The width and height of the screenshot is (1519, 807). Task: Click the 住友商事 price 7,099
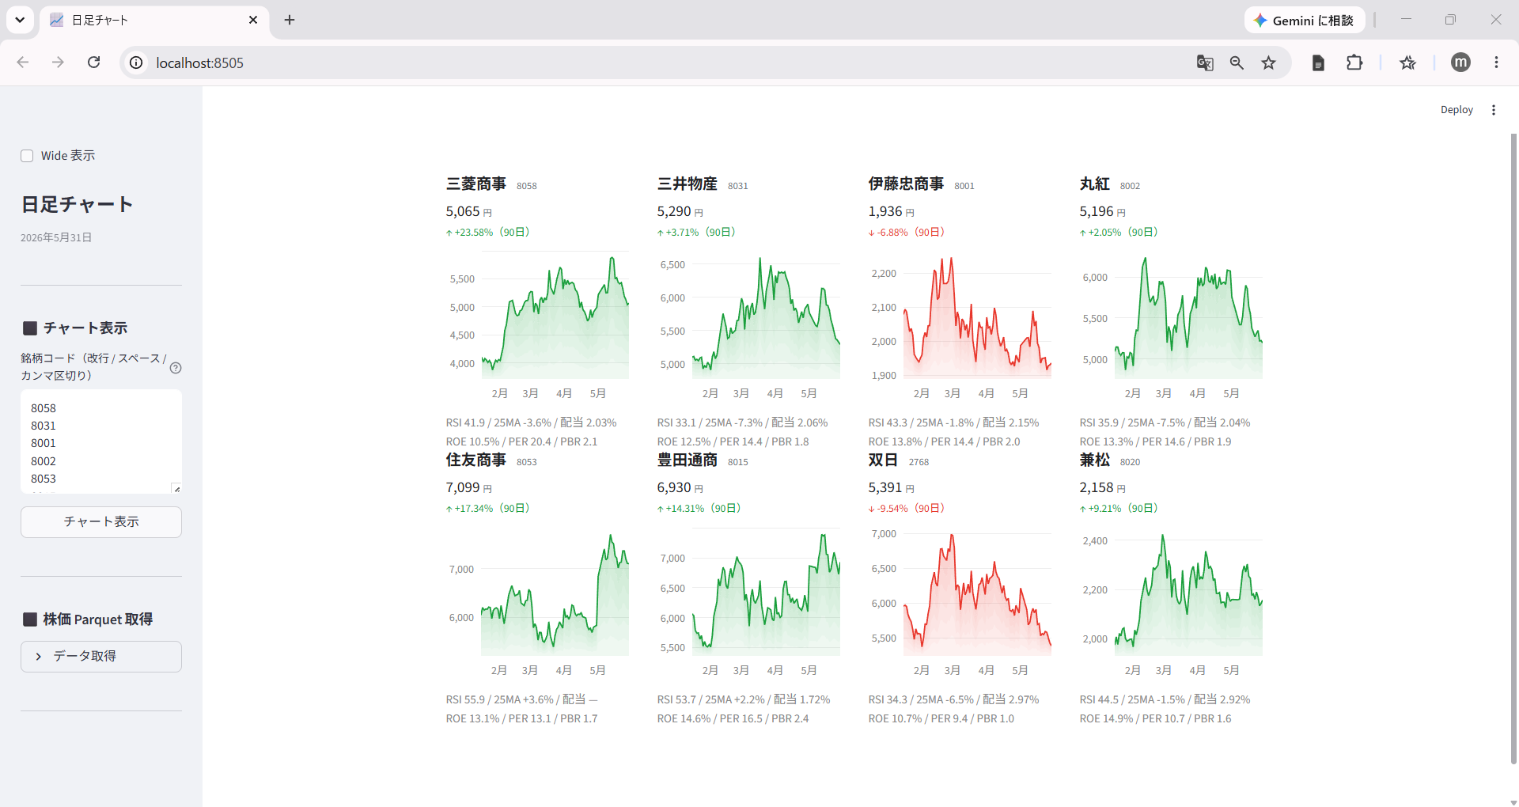463,487
